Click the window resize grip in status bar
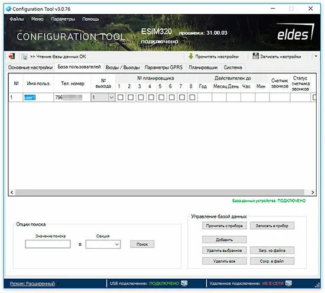 click(317, 285)
